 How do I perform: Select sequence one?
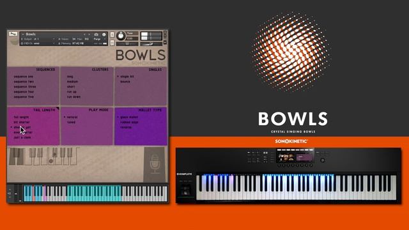coord(23,77)
